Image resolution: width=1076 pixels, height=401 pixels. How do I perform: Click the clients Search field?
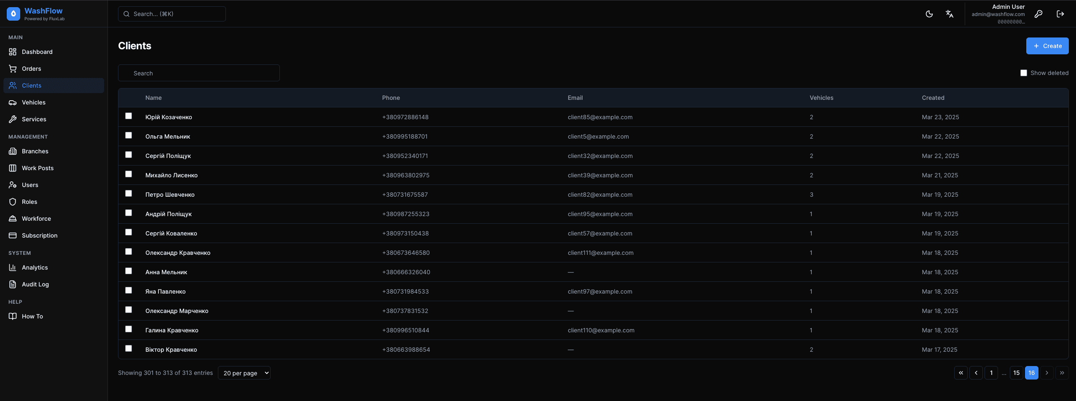[199, 73]
